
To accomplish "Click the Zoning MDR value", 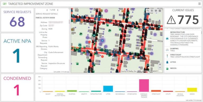I will click(x=50, y=29).
